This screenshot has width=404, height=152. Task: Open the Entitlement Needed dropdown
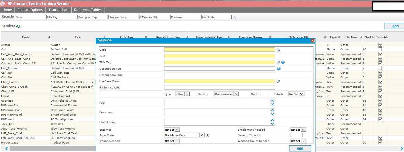pyautogui.click(x=298, y=130)
